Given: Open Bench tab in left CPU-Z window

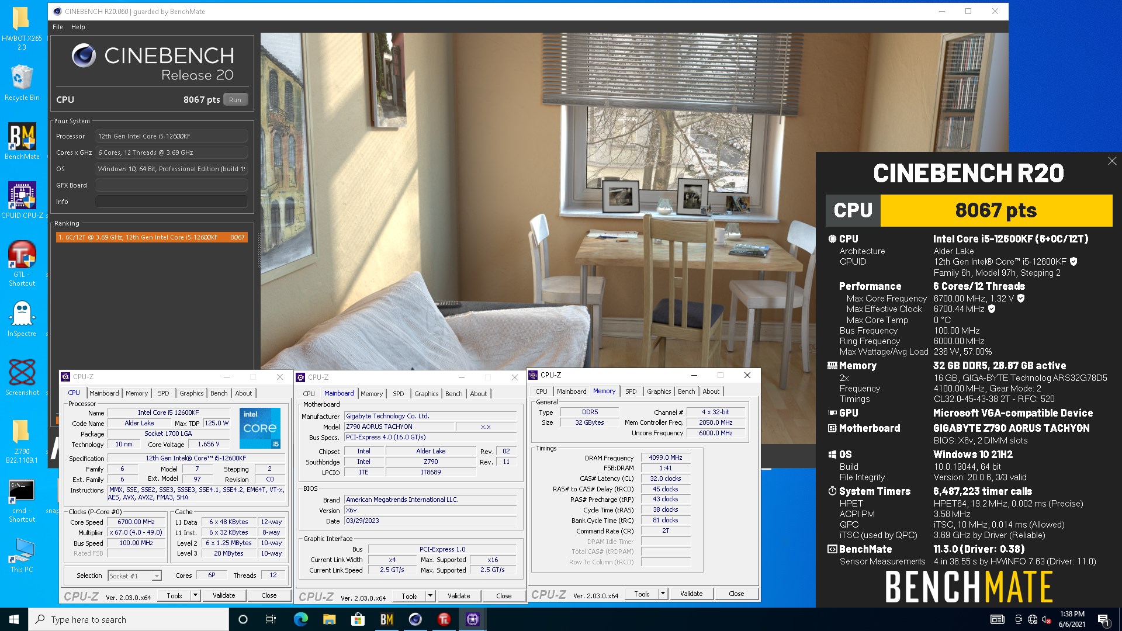Looking at the screenshot, I should tap(219, 393).
